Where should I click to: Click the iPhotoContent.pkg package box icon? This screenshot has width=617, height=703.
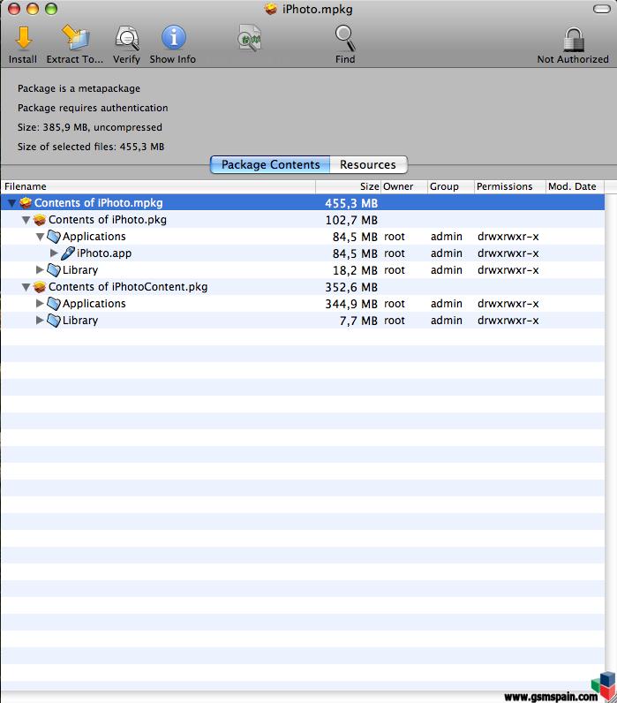pyautogui.click(x=40, y=287)
